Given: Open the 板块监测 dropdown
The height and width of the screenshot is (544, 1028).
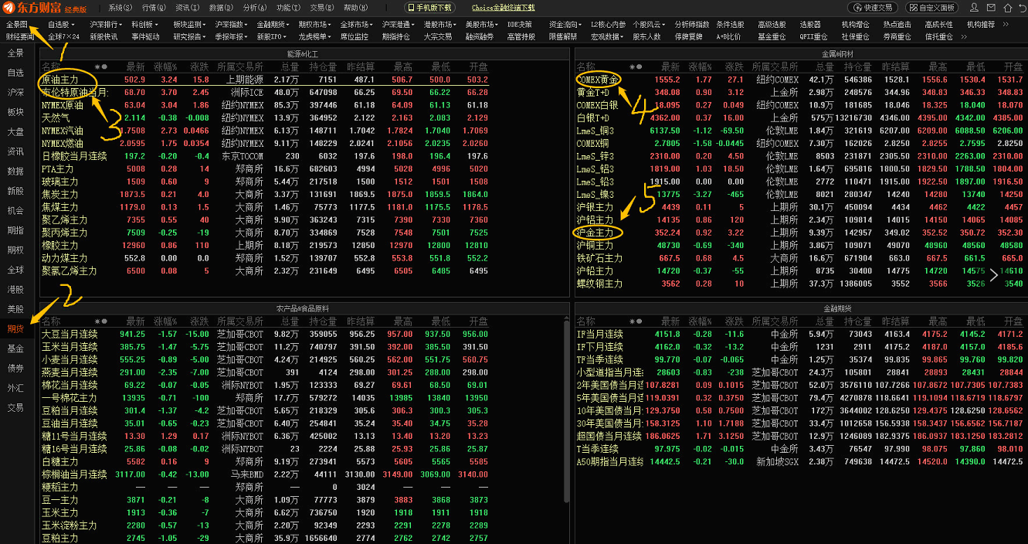Looking at the screenshot, I should pyautogui.click(x=188, y=25).
